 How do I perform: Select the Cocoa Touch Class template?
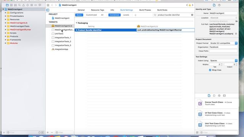(217, 103)
